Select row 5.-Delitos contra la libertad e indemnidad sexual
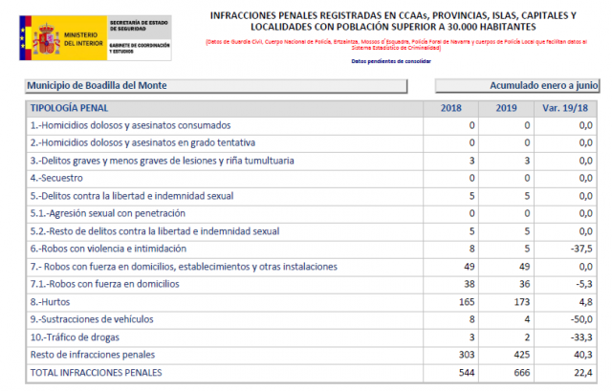The image size is (612, 391). click(311, 196)
